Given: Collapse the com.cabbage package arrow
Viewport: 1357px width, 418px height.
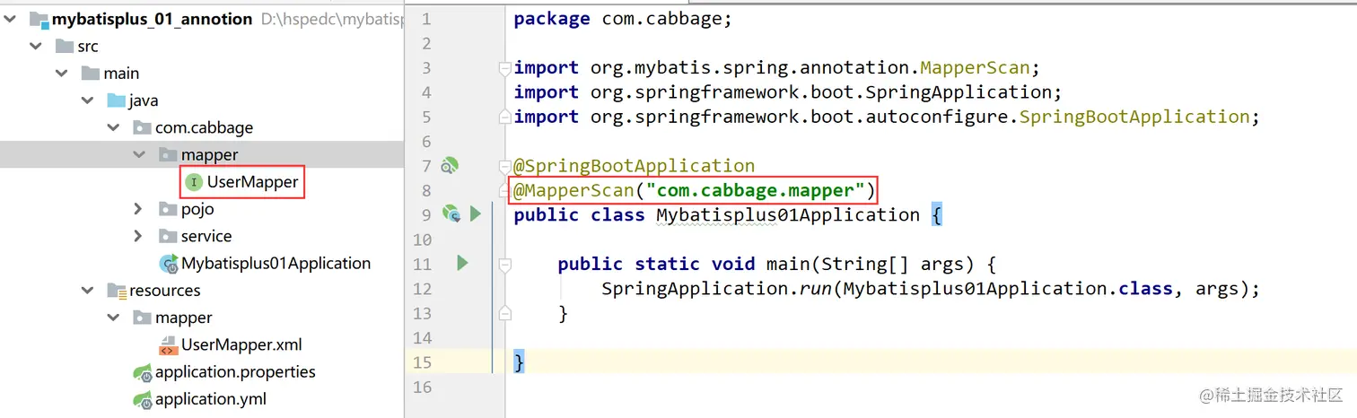Looking at the screenshot, I should click(x=113, y=127).
